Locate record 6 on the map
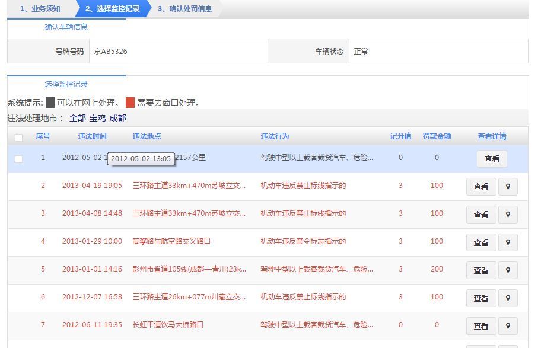Viewport: 538px width, 348px height. pyautogui.click(x=508, y=298)
